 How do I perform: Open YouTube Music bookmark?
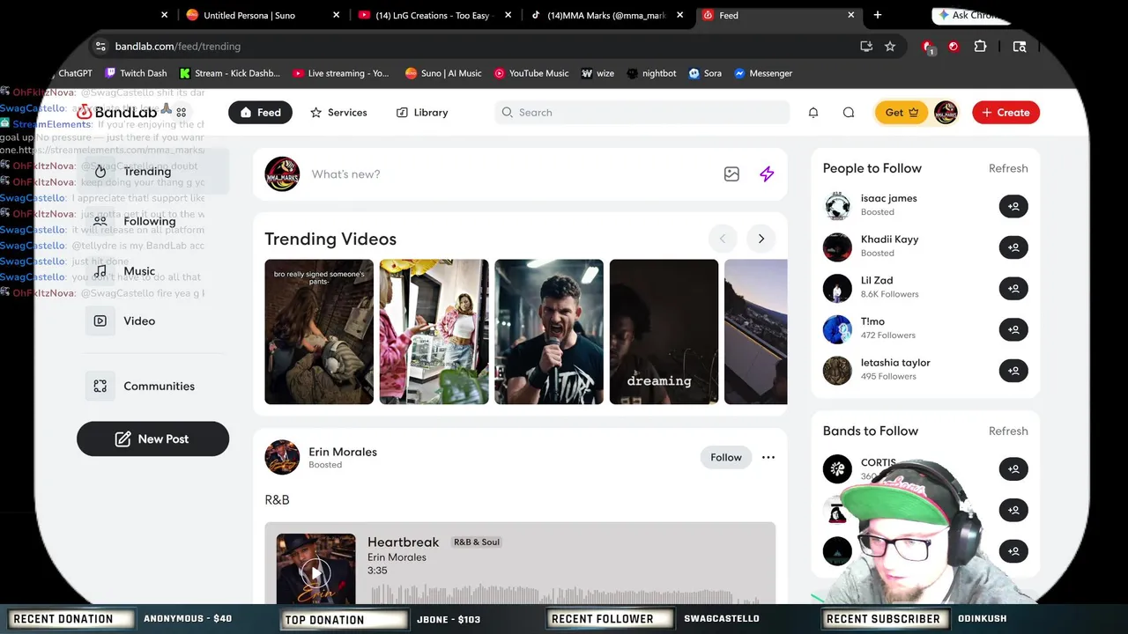pyautogui.click(x=531, y=73)
